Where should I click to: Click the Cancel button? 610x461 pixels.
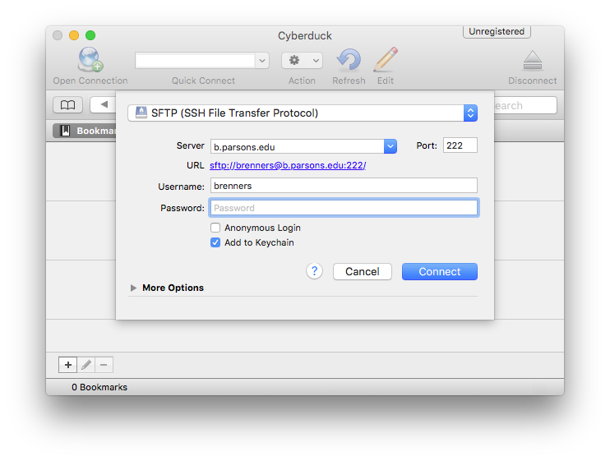[x=363, y=272]
